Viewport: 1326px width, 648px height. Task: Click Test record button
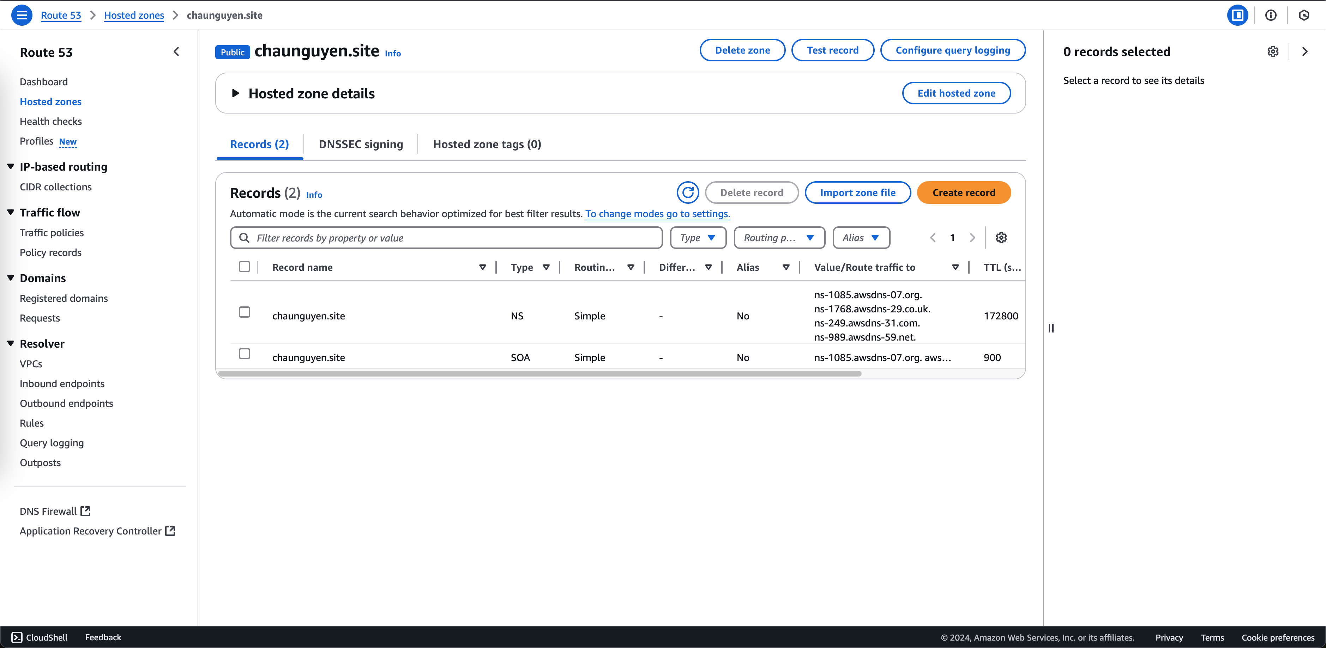tap(832, 50)
